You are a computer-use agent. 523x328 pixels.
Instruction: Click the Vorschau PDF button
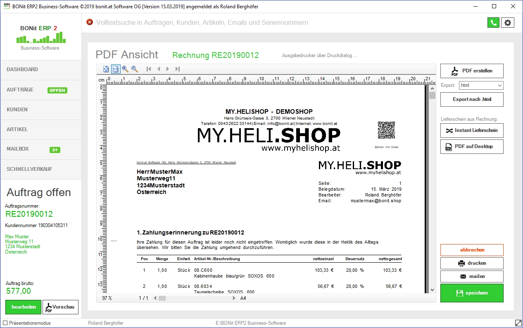click(x=60, y=307)
